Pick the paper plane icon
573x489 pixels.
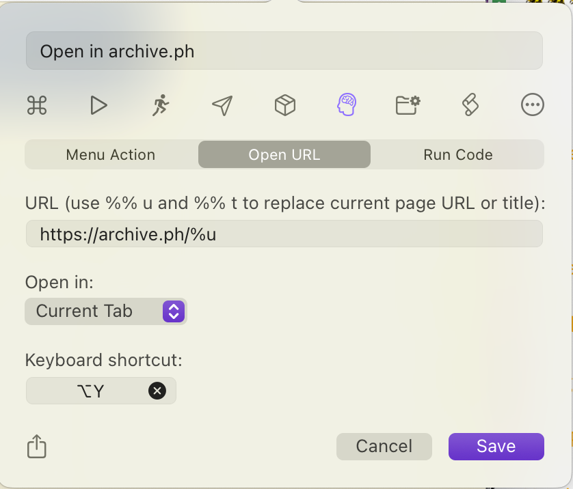[x=222, y=104]
